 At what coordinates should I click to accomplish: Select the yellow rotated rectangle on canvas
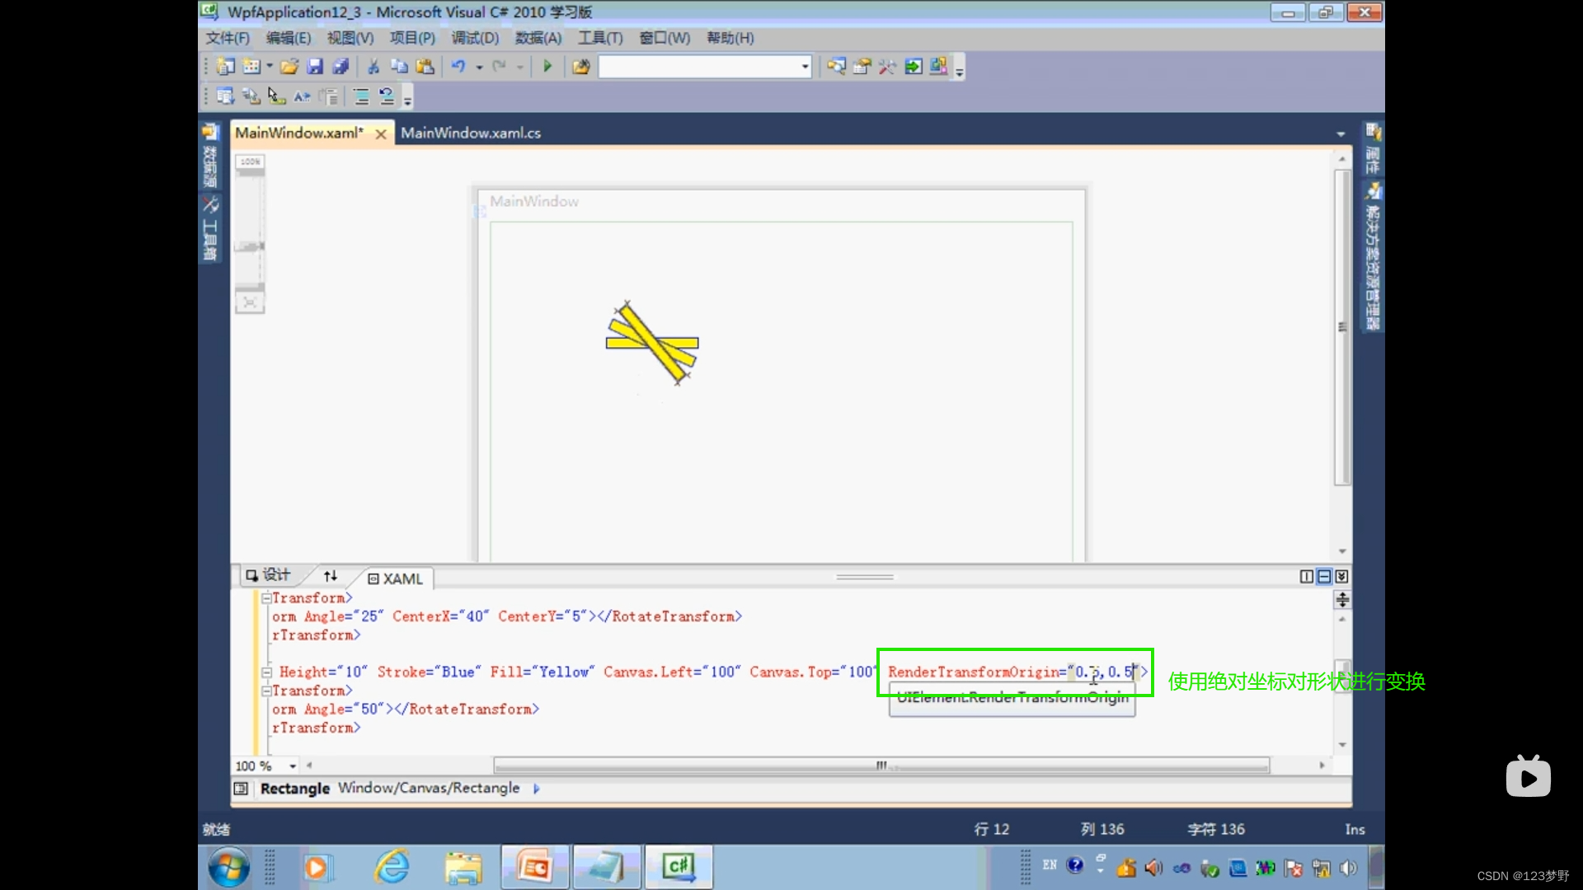[652, 343]
